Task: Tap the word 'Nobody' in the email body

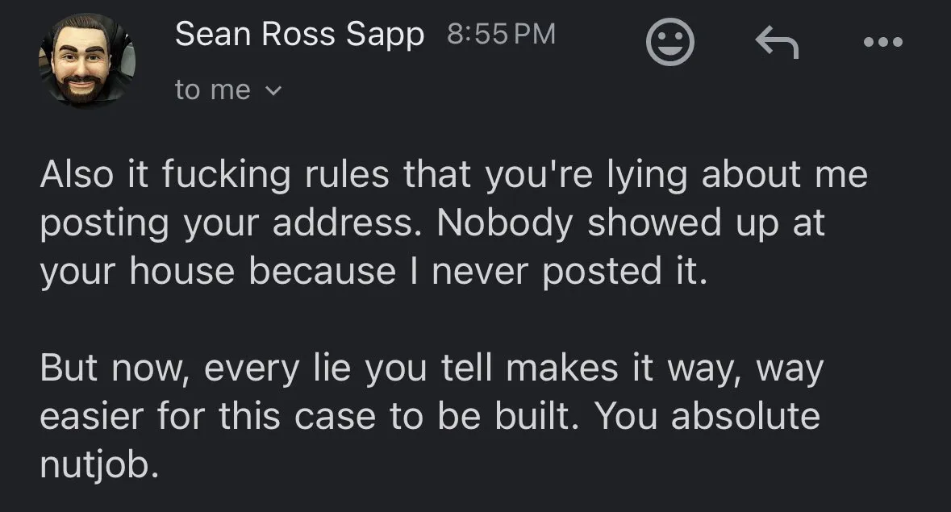Action: coord(505,223)
